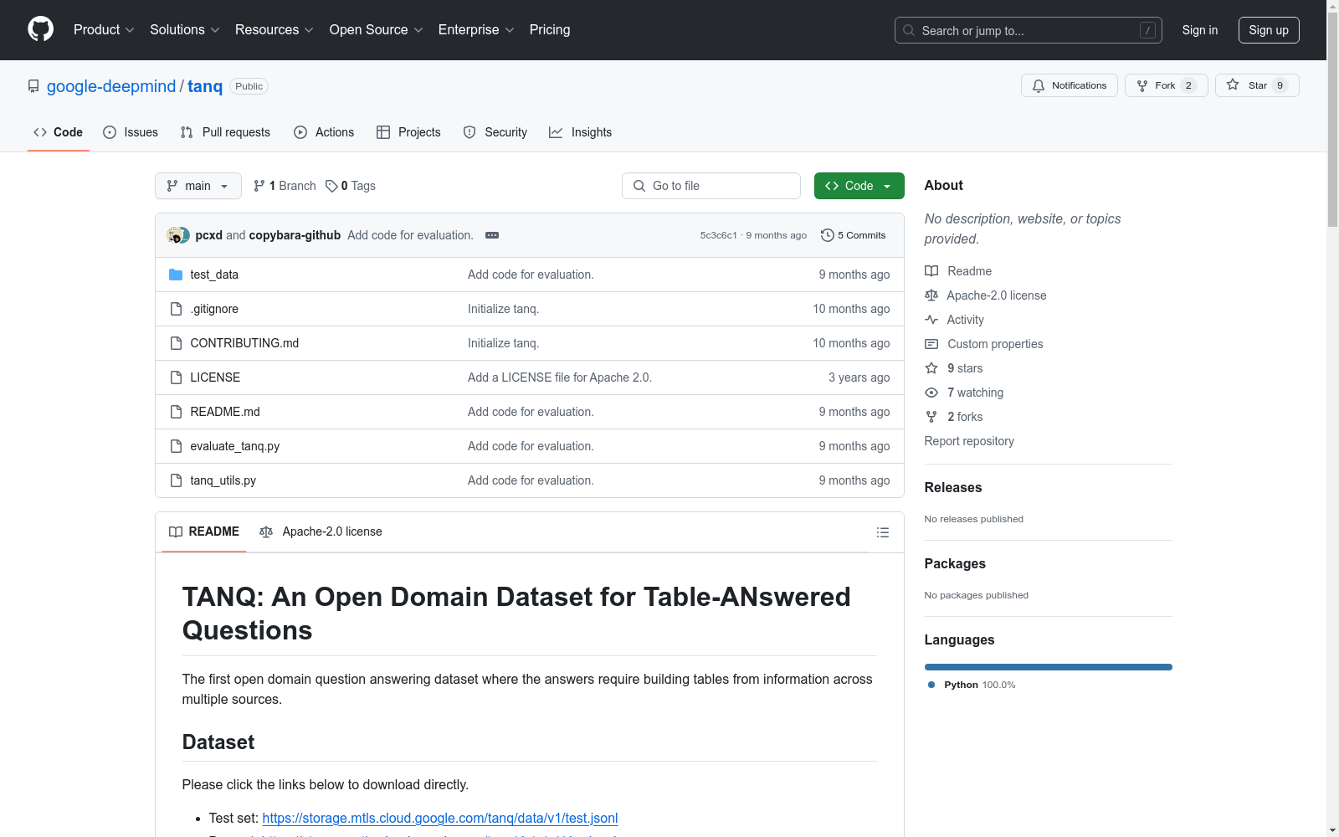Viewport: 1339px width, 837px height.
Task: Click the file icon beside README.md
Action: [176, 412]
